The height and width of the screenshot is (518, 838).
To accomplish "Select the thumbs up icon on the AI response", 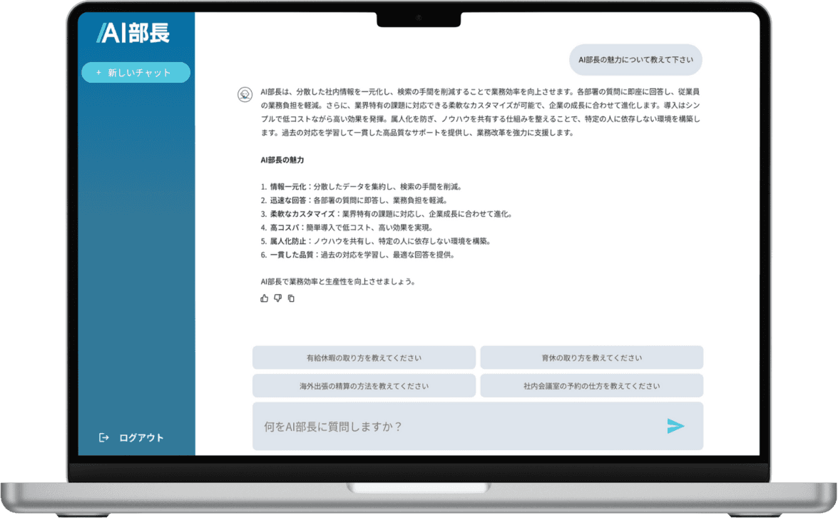I will click(x=264, y=298).
